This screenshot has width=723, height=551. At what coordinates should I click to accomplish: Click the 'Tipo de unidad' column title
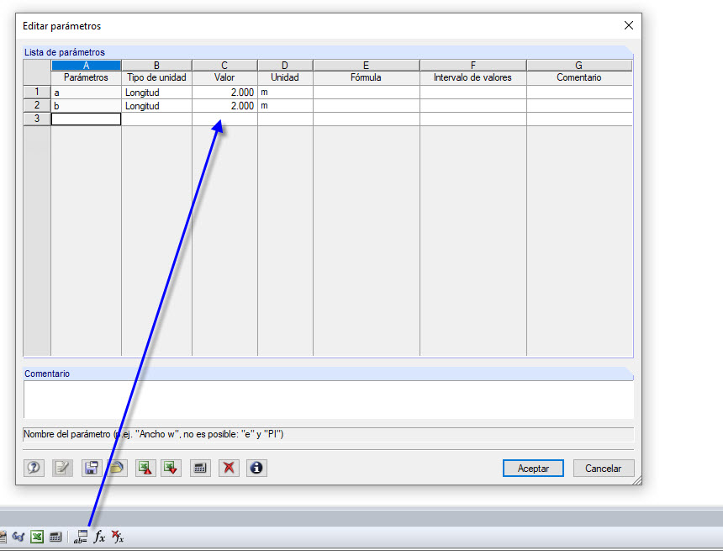pyautogui.click(x=156, y=77)
